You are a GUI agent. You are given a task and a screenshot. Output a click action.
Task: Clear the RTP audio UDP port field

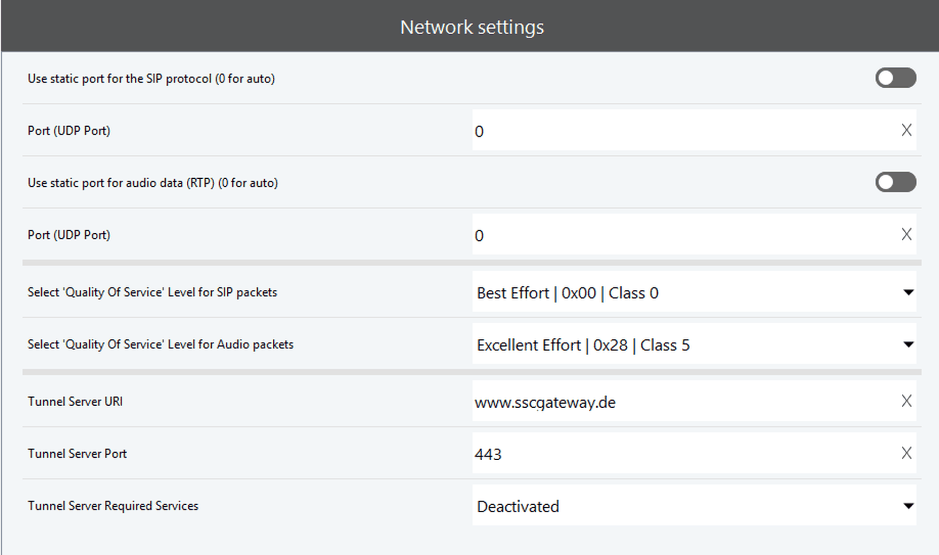point(906,234)
